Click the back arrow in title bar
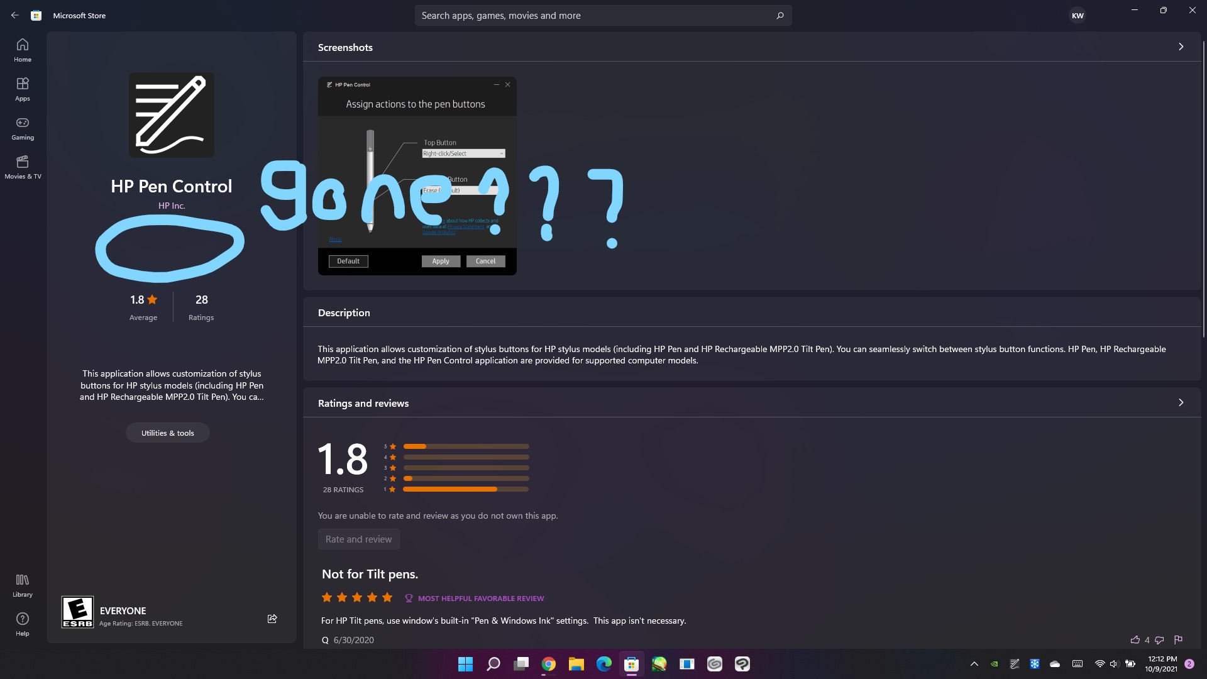 coord(15,15)
